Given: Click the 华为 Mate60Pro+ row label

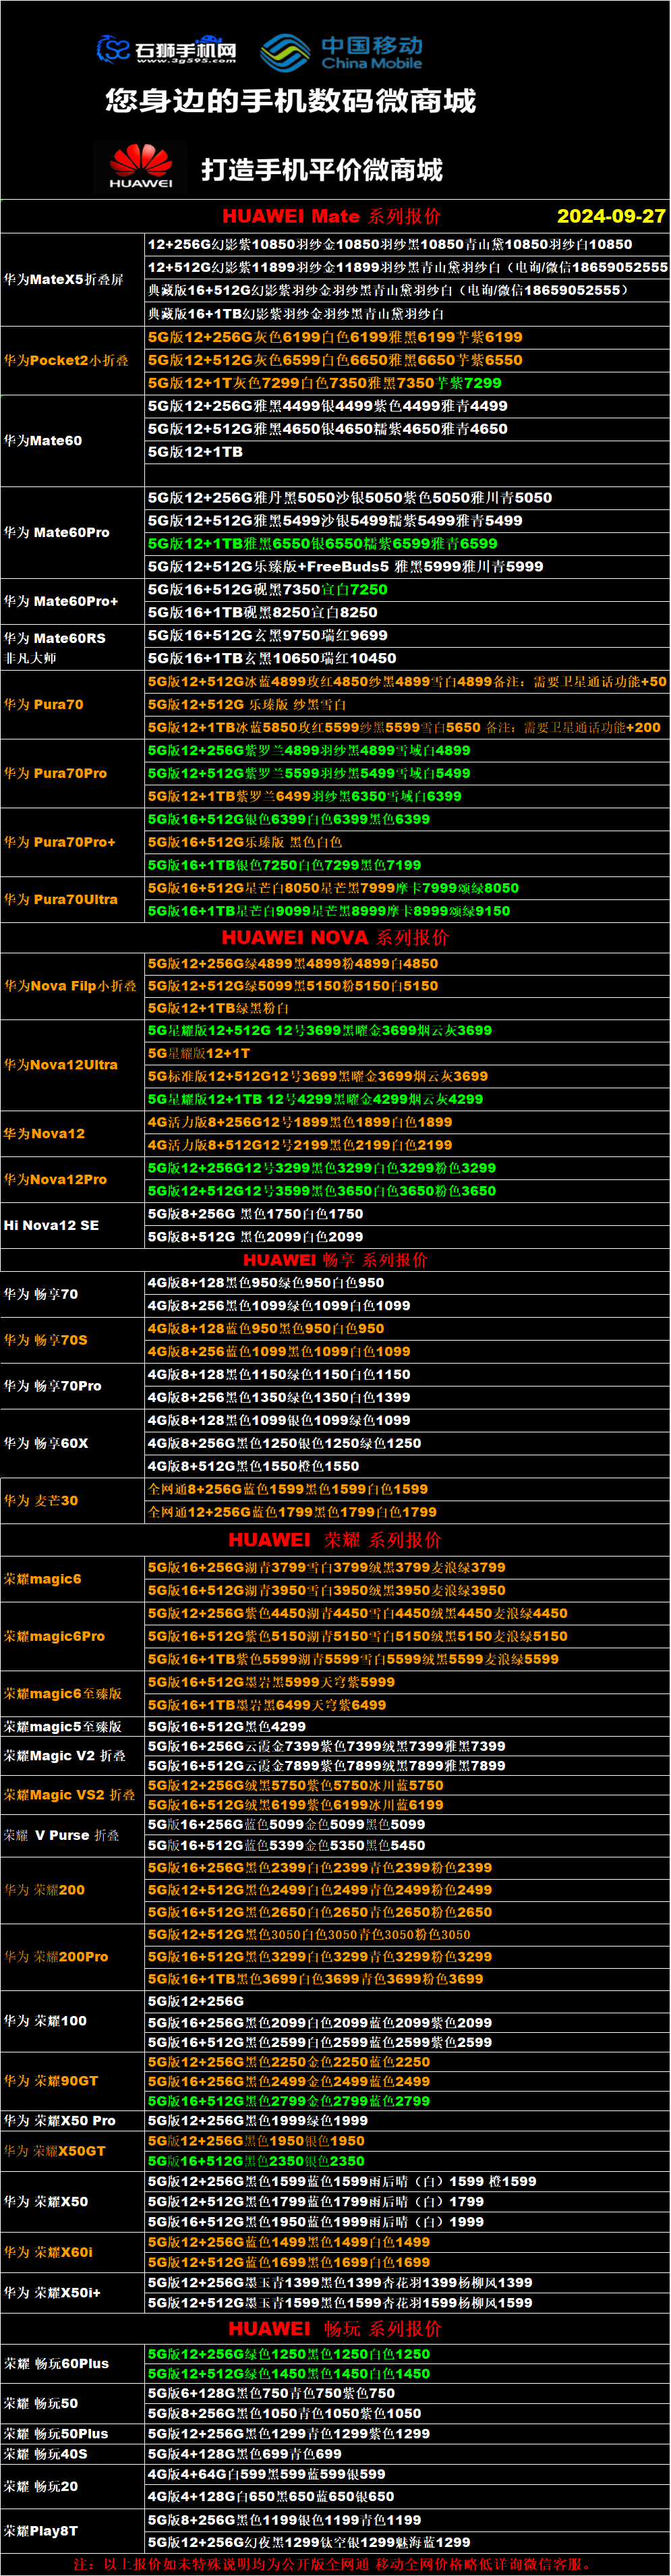Looking at the screenshot, I should coord(60,601).
